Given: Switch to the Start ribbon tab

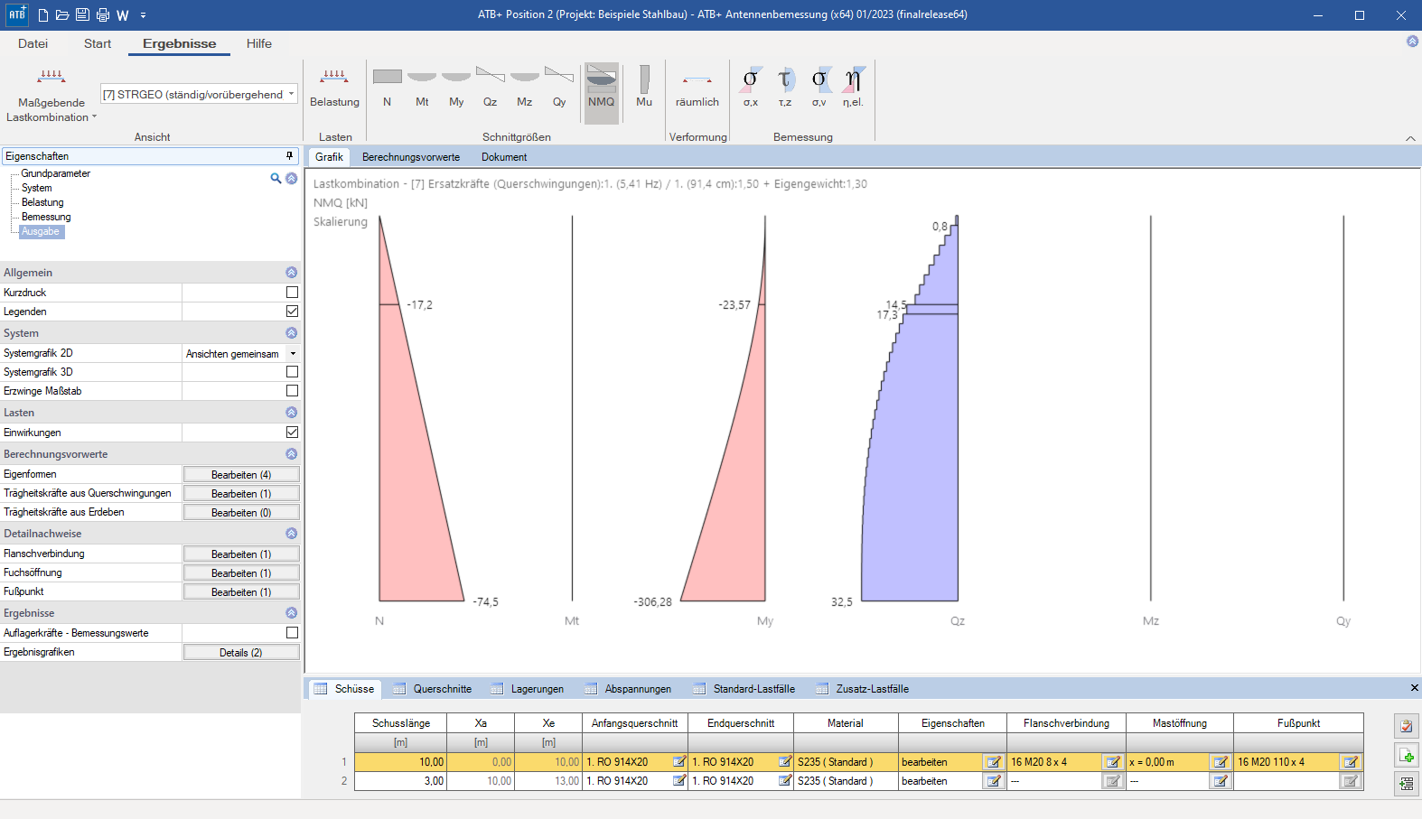Looking at the screenshot, I should click(x=98, y=43).
